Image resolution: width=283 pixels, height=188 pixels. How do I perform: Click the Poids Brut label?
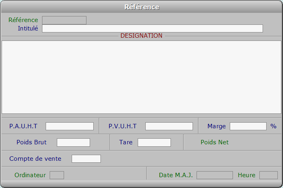[x=32, y=142]
